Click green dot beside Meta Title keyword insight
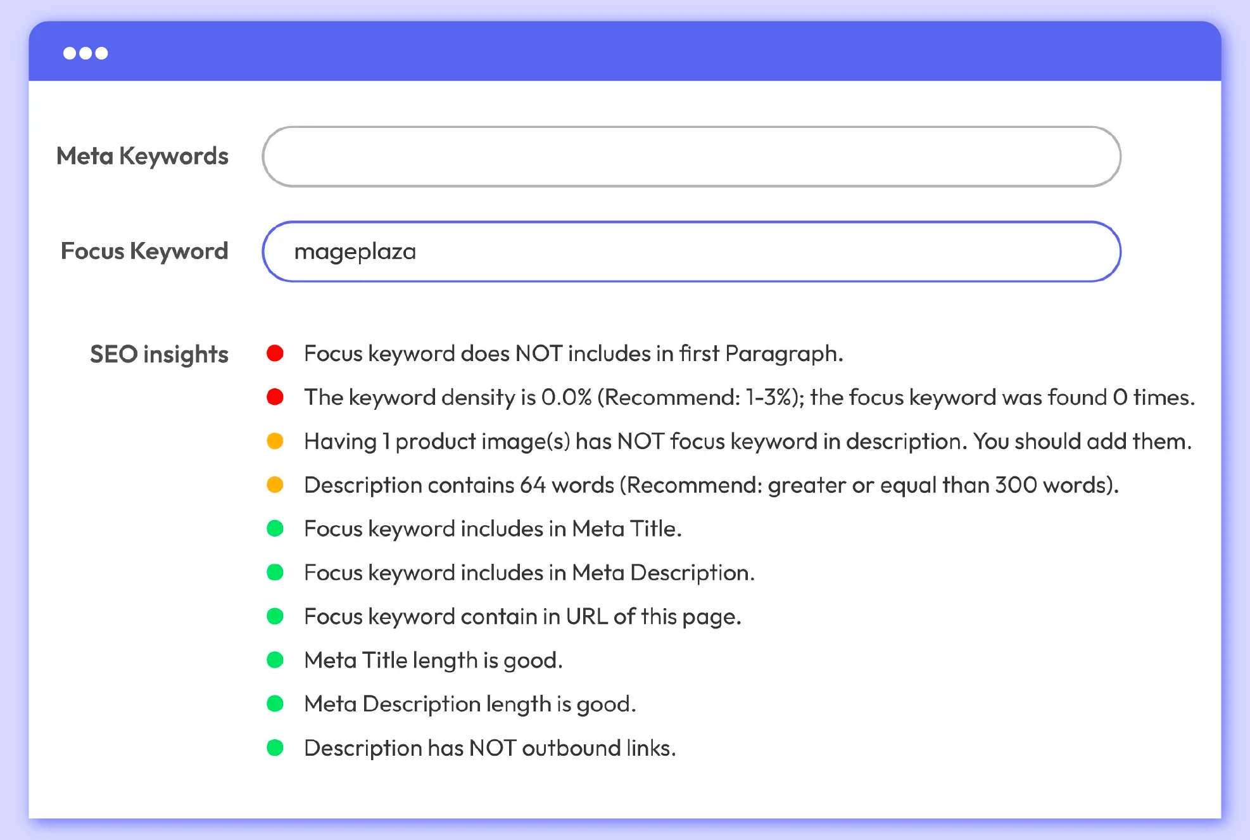This screenshot has height=840, width=1250. click(275, 528)
